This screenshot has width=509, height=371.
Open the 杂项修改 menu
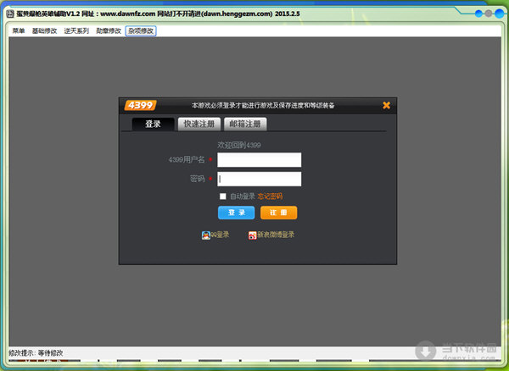[141, 30]
